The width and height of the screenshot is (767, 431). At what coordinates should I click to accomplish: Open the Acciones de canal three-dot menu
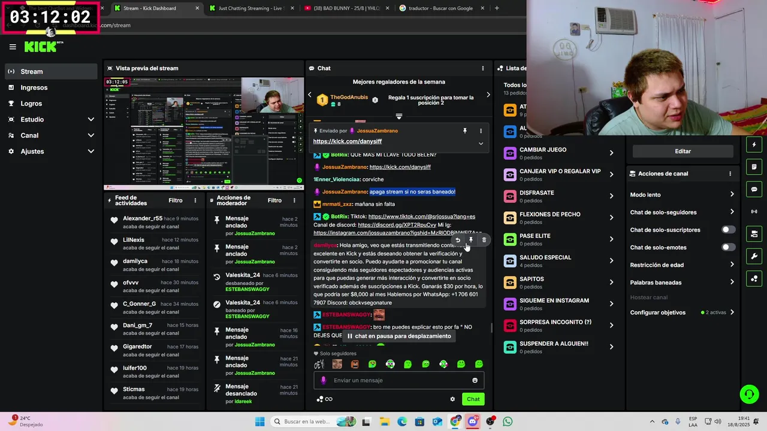(730, 174)
